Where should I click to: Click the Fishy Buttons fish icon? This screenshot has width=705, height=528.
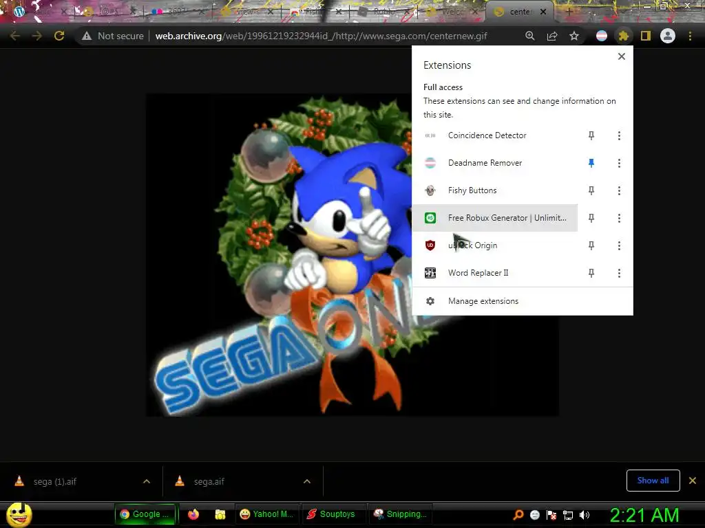point(430,191)
